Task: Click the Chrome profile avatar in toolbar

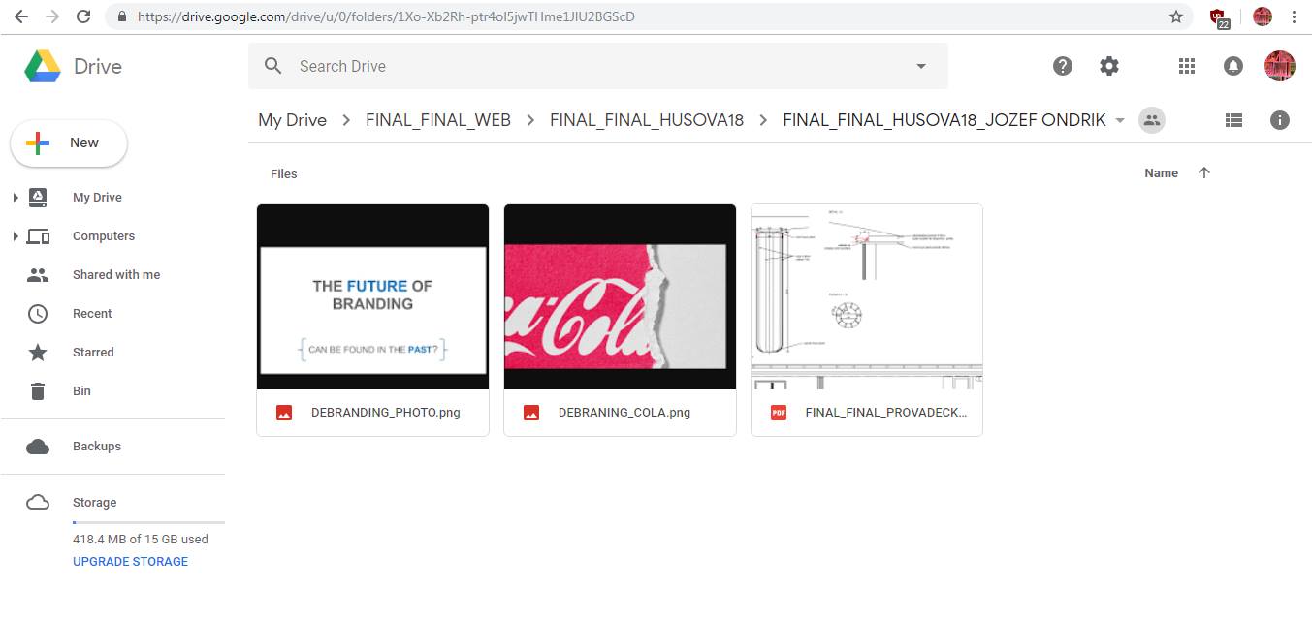Action: click(x=1262, y=16)
